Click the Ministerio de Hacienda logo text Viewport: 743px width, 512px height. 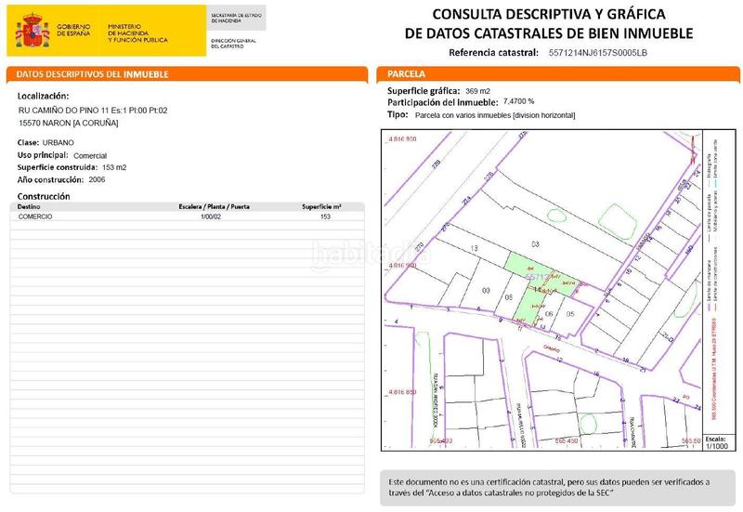(x=137, y=34)
